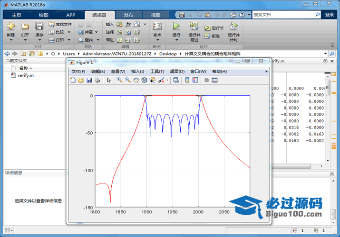Click Figure insert colorbar icon
The width and height of the screenshot is (340, 237).
pos(187,80)
